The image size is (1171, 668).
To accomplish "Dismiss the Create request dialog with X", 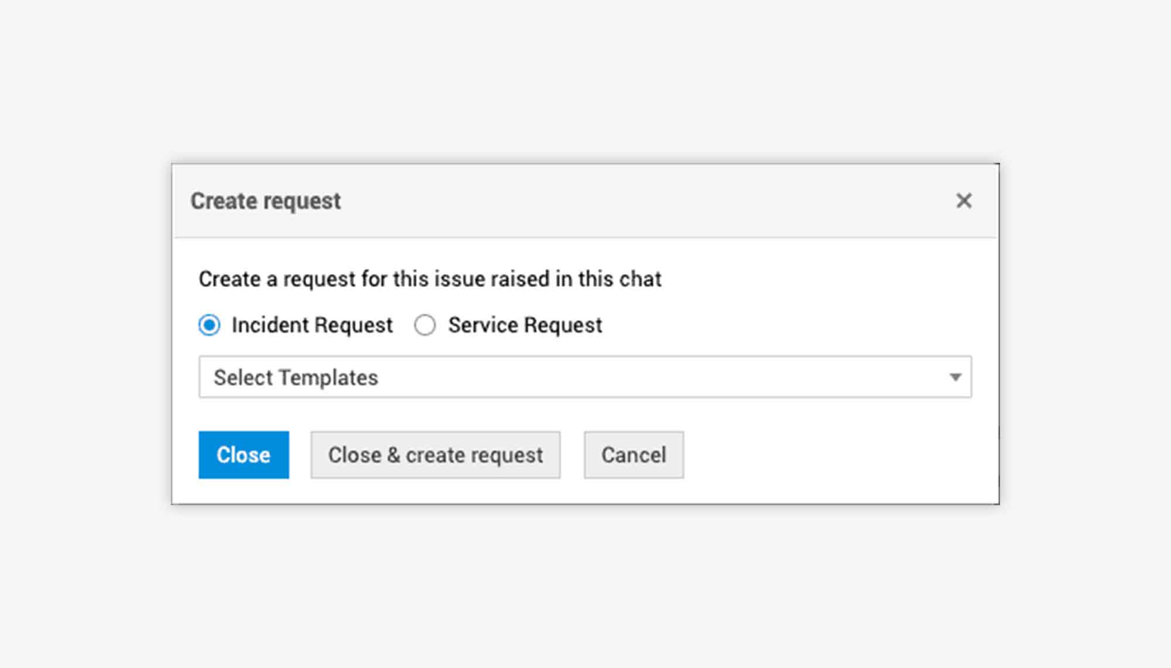I will click(964, 201).
